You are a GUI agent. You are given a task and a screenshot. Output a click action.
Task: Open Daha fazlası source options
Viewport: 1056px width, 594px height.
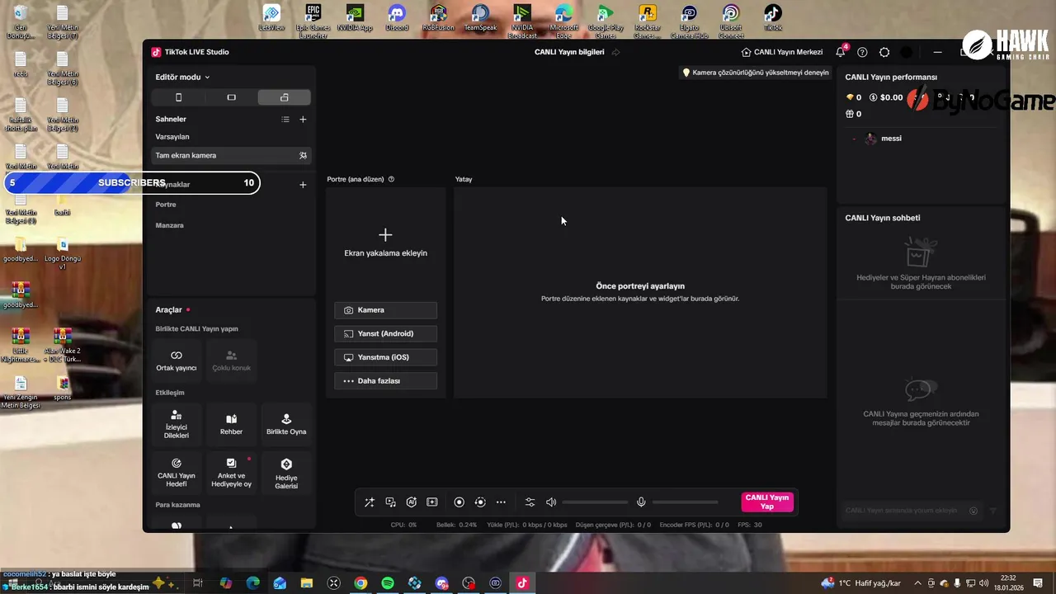point(385,381)
